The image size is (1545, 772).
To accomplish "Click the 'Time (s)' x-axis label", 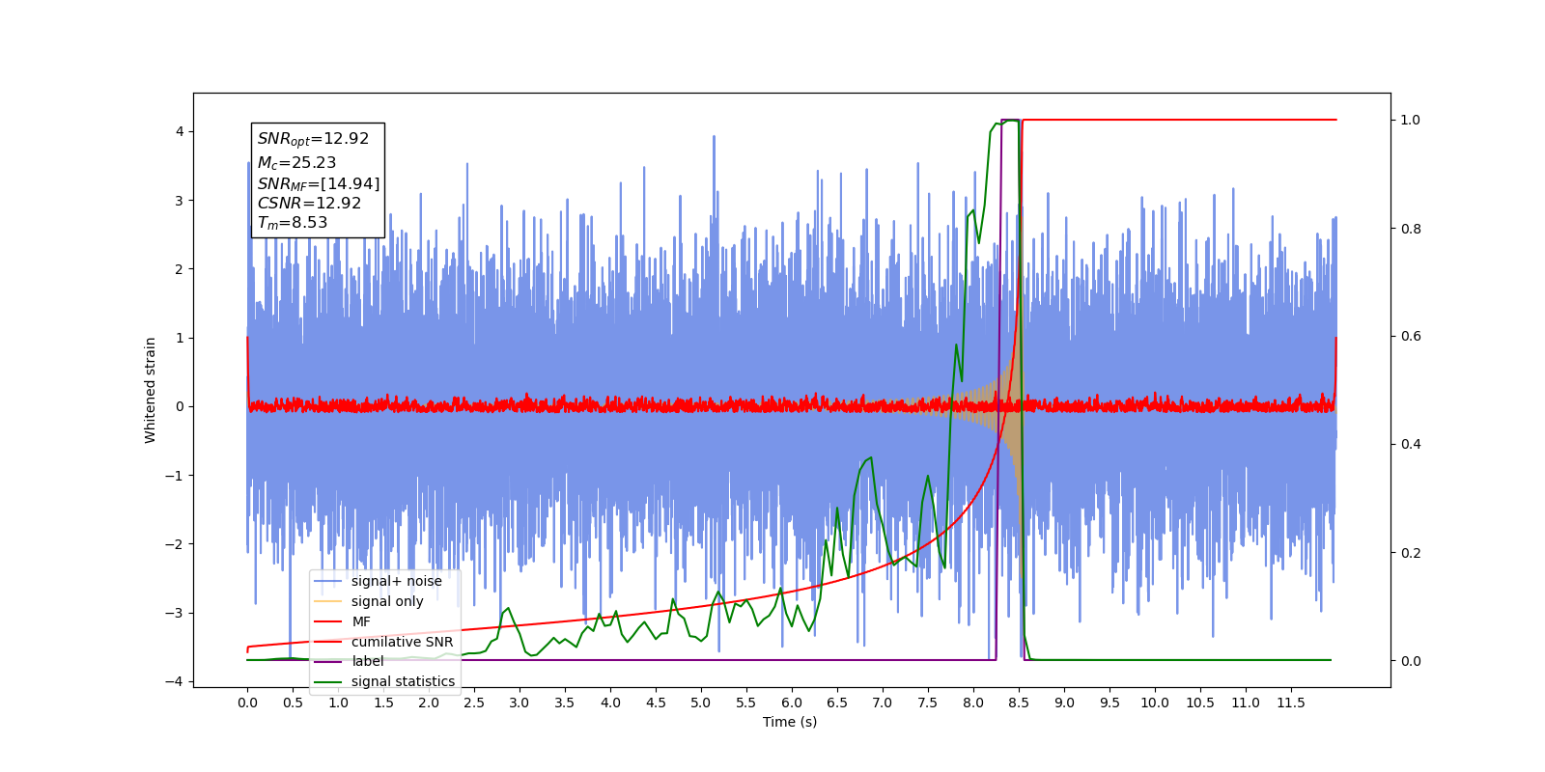I will (790, 722).
